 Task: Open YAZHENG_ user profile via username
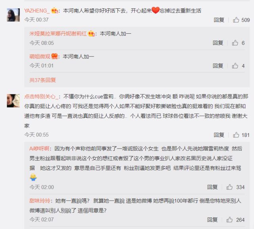pyautogui.click(x=37, y=11)
